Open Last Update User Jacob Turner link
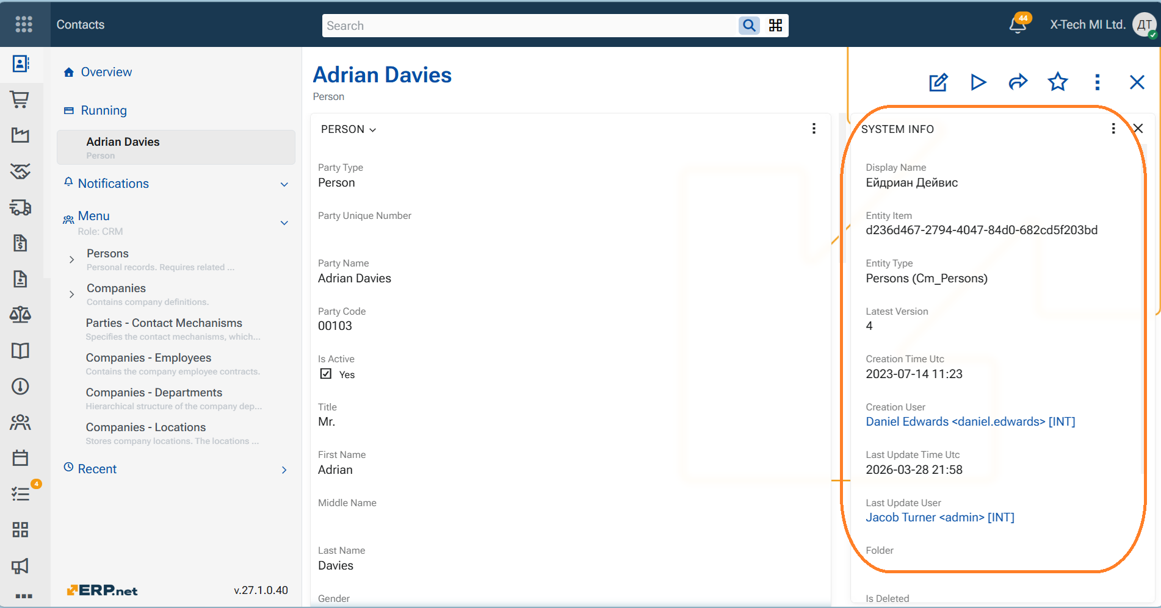 [940, 517]
